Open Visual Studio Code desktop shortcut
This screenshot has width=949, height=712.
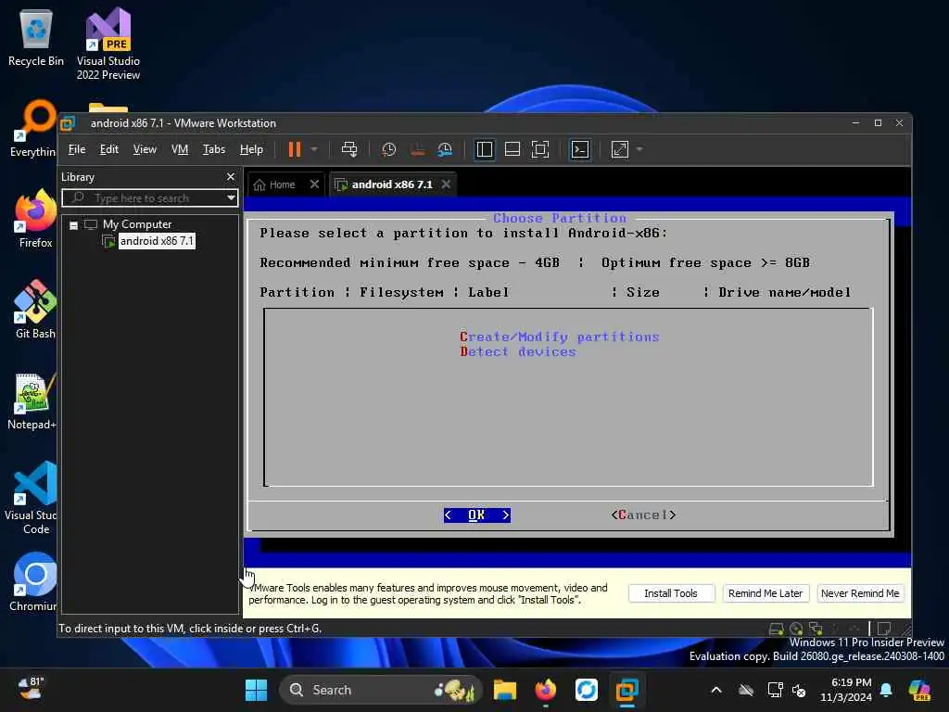point(32,498)
